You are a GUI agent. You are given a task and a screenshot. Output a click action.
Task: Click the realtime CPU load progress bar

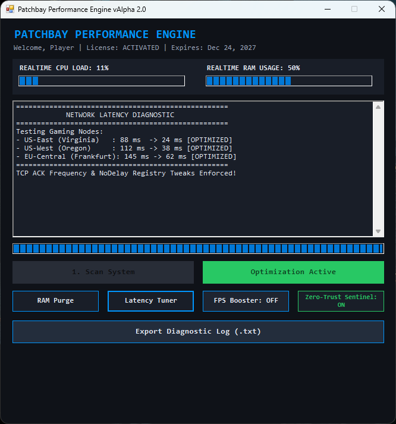102,81
